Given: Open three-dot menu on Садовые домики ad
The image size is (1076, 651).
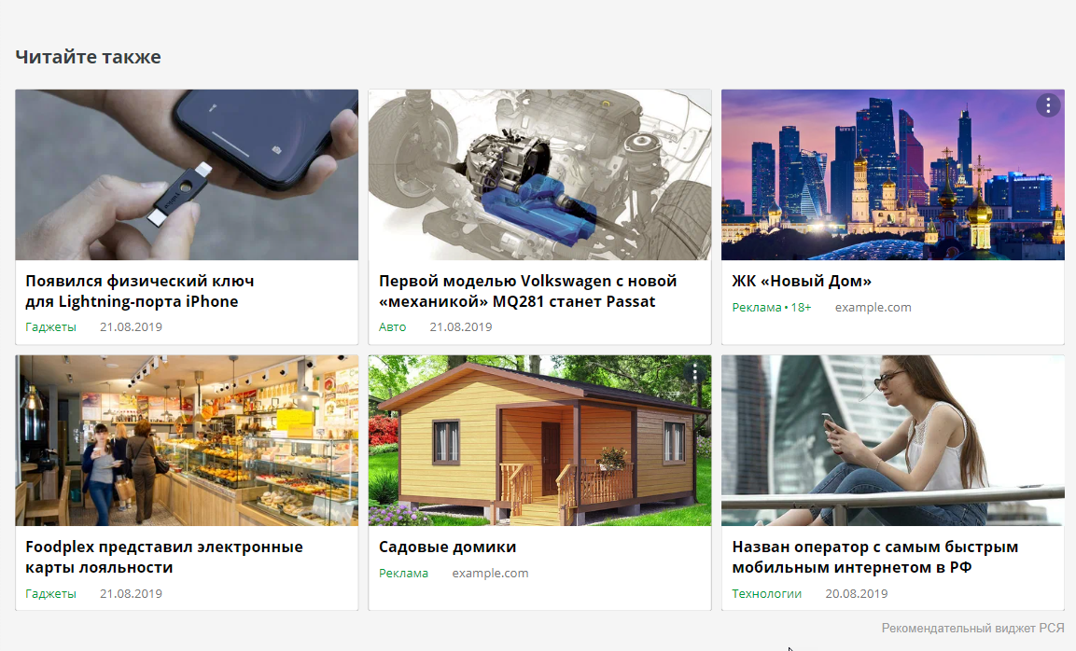Looking at the screenshot, I should pos(695,371).
